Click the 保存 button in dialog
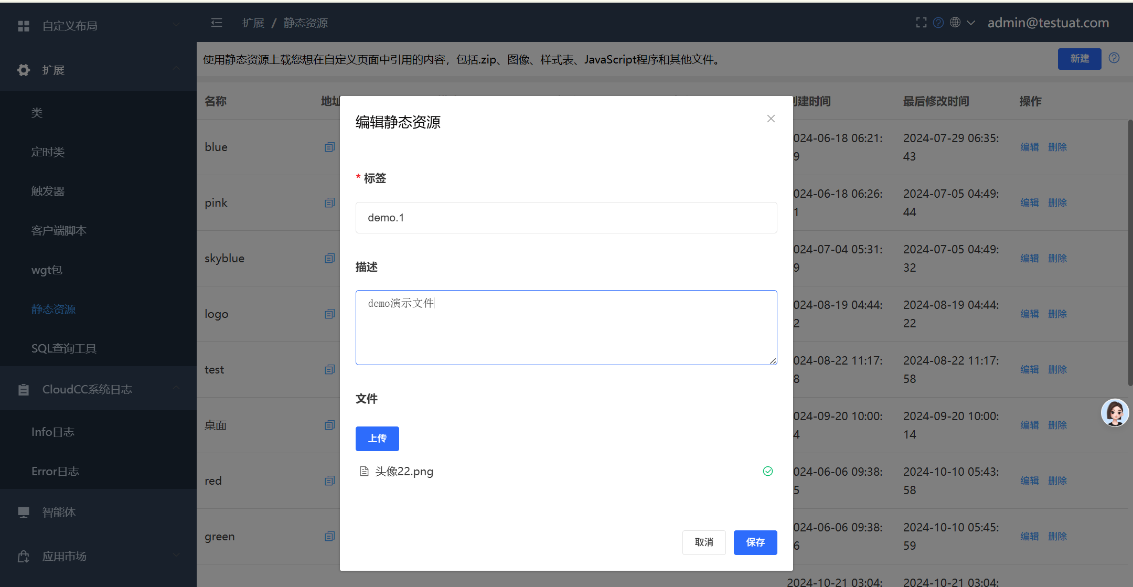 coord(755,542)
